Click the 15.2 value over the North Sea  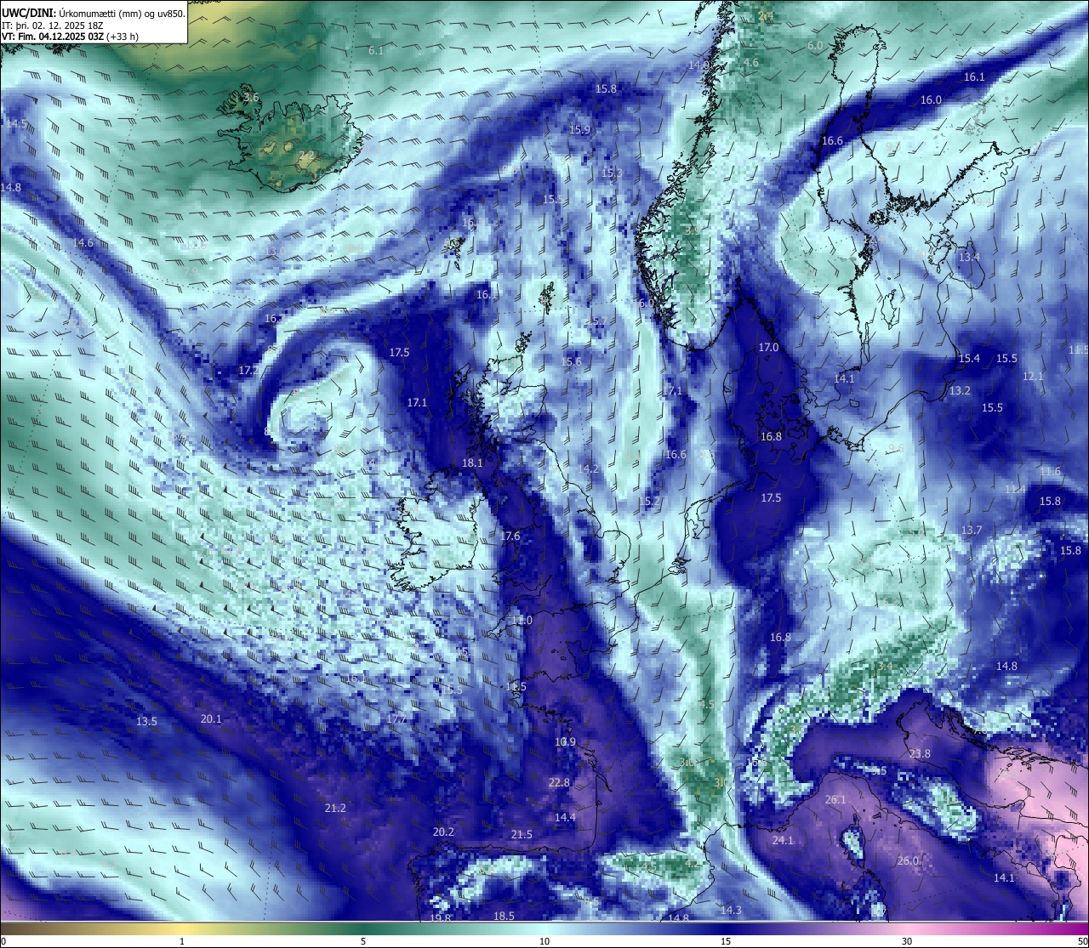[x=649, y=502]
